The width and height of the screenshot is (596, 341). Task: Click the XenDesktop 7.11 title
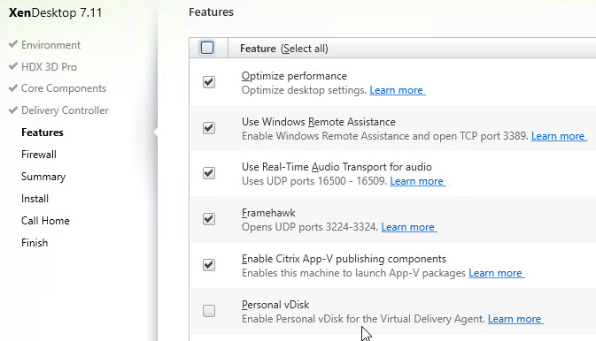tap(55, 13)
